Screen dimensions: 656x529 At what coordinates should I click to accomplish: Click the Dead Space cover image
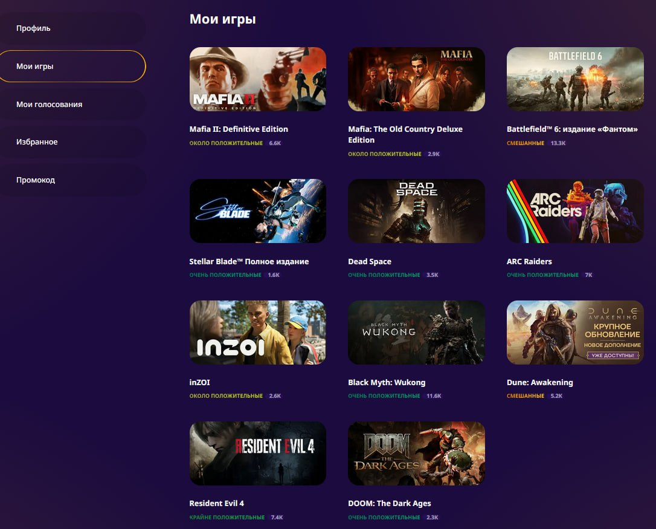click(x=416, y=211)
